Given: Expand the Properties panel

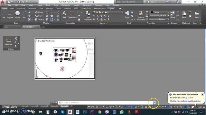Looking at the screenshot, I should pos(152,23).
